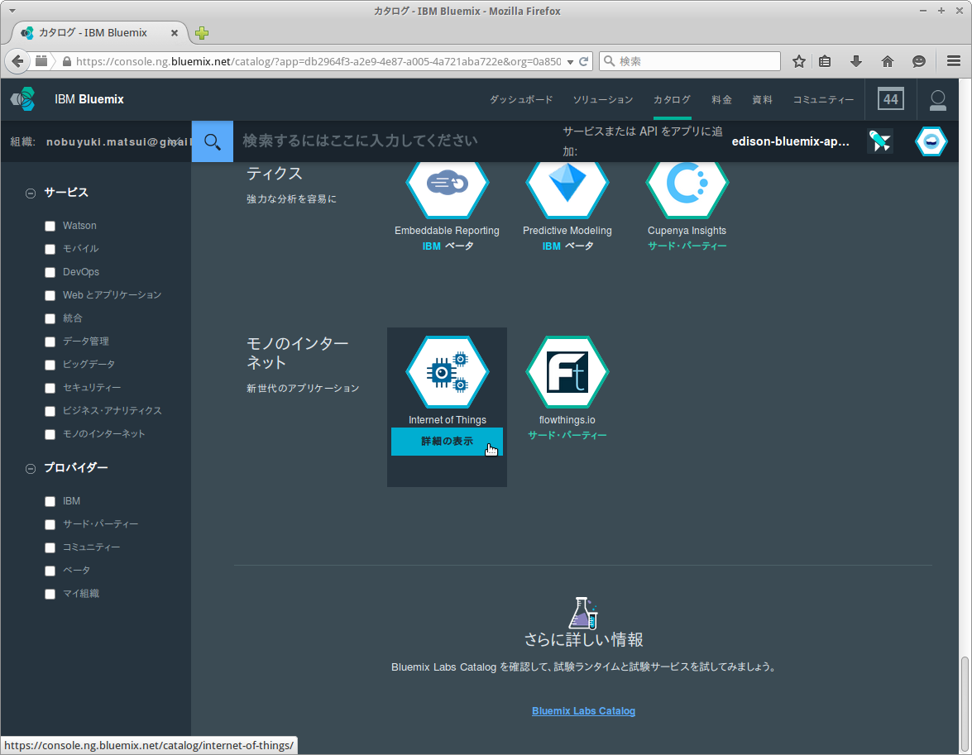Collapse the サービス filter section
The image size is (972, 755).
click(x=31, y=192)
